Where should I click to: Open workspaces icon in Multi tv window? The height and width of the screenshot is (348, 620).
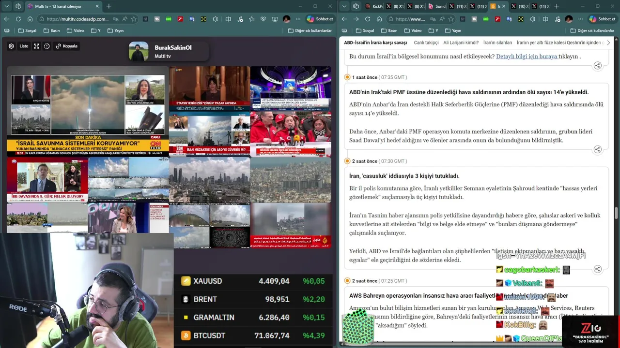(18, 6)
